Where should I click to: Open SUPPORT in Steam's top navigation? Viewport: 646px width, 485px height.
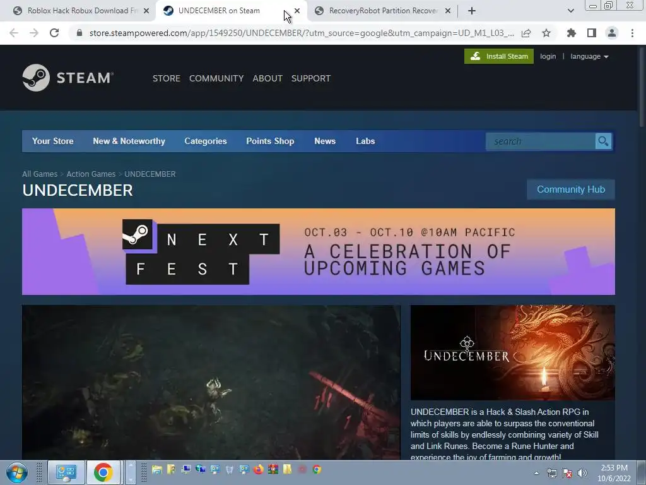coord(311,78)
